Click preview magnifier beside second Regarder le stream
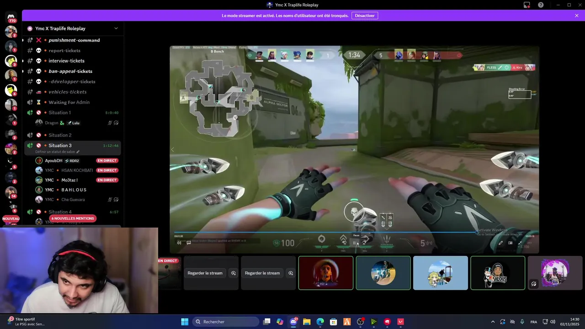This screenshot has height=329, width=585. pos(291,273)
